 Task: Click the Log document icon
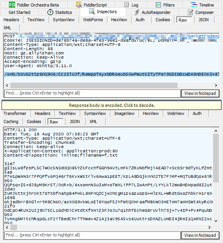127,5
